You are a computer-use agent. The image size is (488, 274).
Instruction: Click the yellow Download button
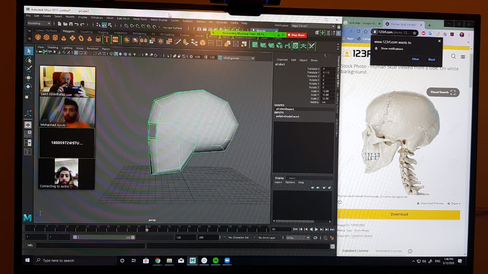pyautogui.click(x=399, y=214)
